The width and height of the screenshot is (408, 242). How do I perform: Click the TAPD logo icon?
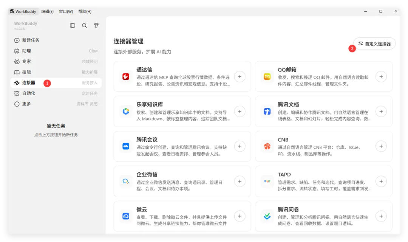pyautogui.click(x=267, y=181)
